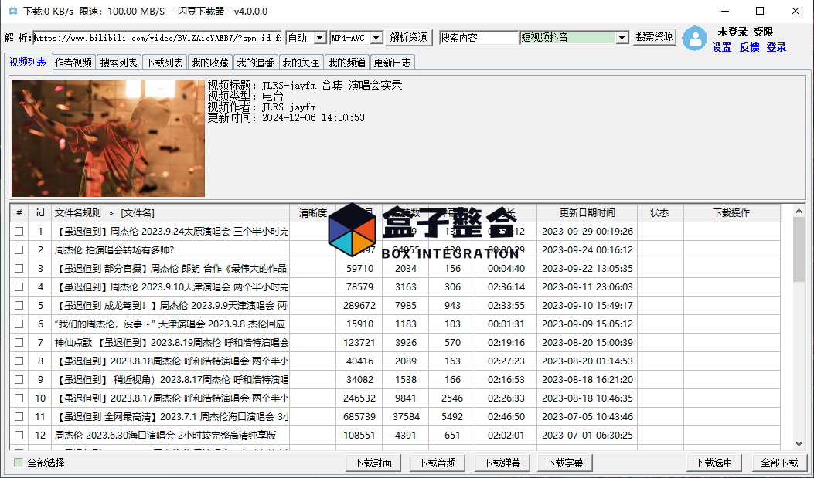Enable checkbox in row 9

point(19,379)
